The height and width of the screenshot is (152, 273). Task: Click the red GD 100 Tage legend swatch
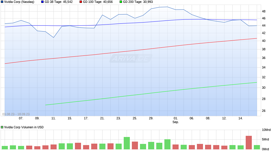pos(81,2)
